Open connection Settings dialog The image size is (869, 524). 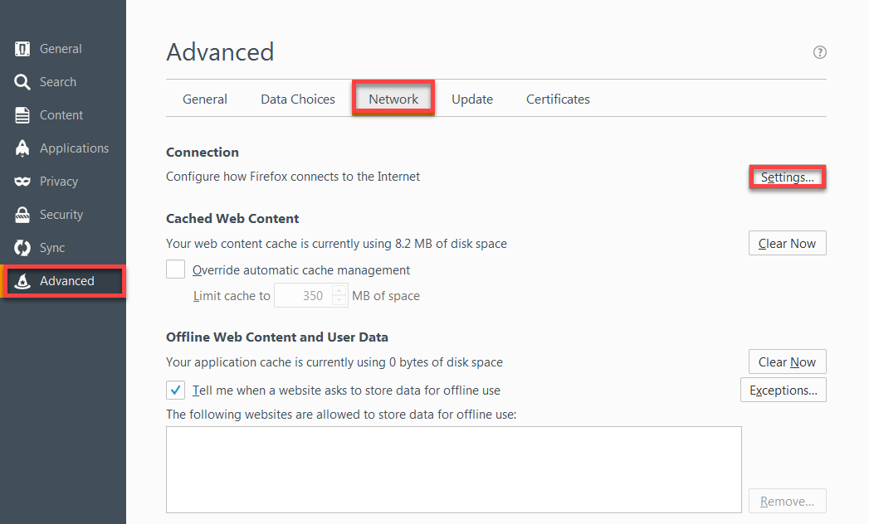pos(787,177)
